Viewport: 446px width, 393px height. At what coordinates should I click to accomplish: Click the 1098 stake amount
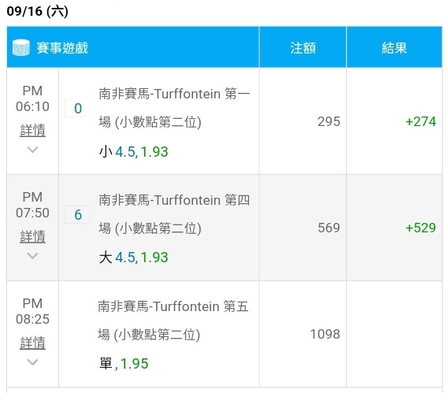[x=325, y=334]
